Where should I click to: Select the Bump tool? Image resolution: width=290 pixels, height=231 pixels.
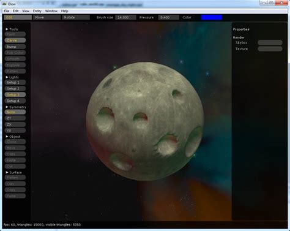coord(15,47)
